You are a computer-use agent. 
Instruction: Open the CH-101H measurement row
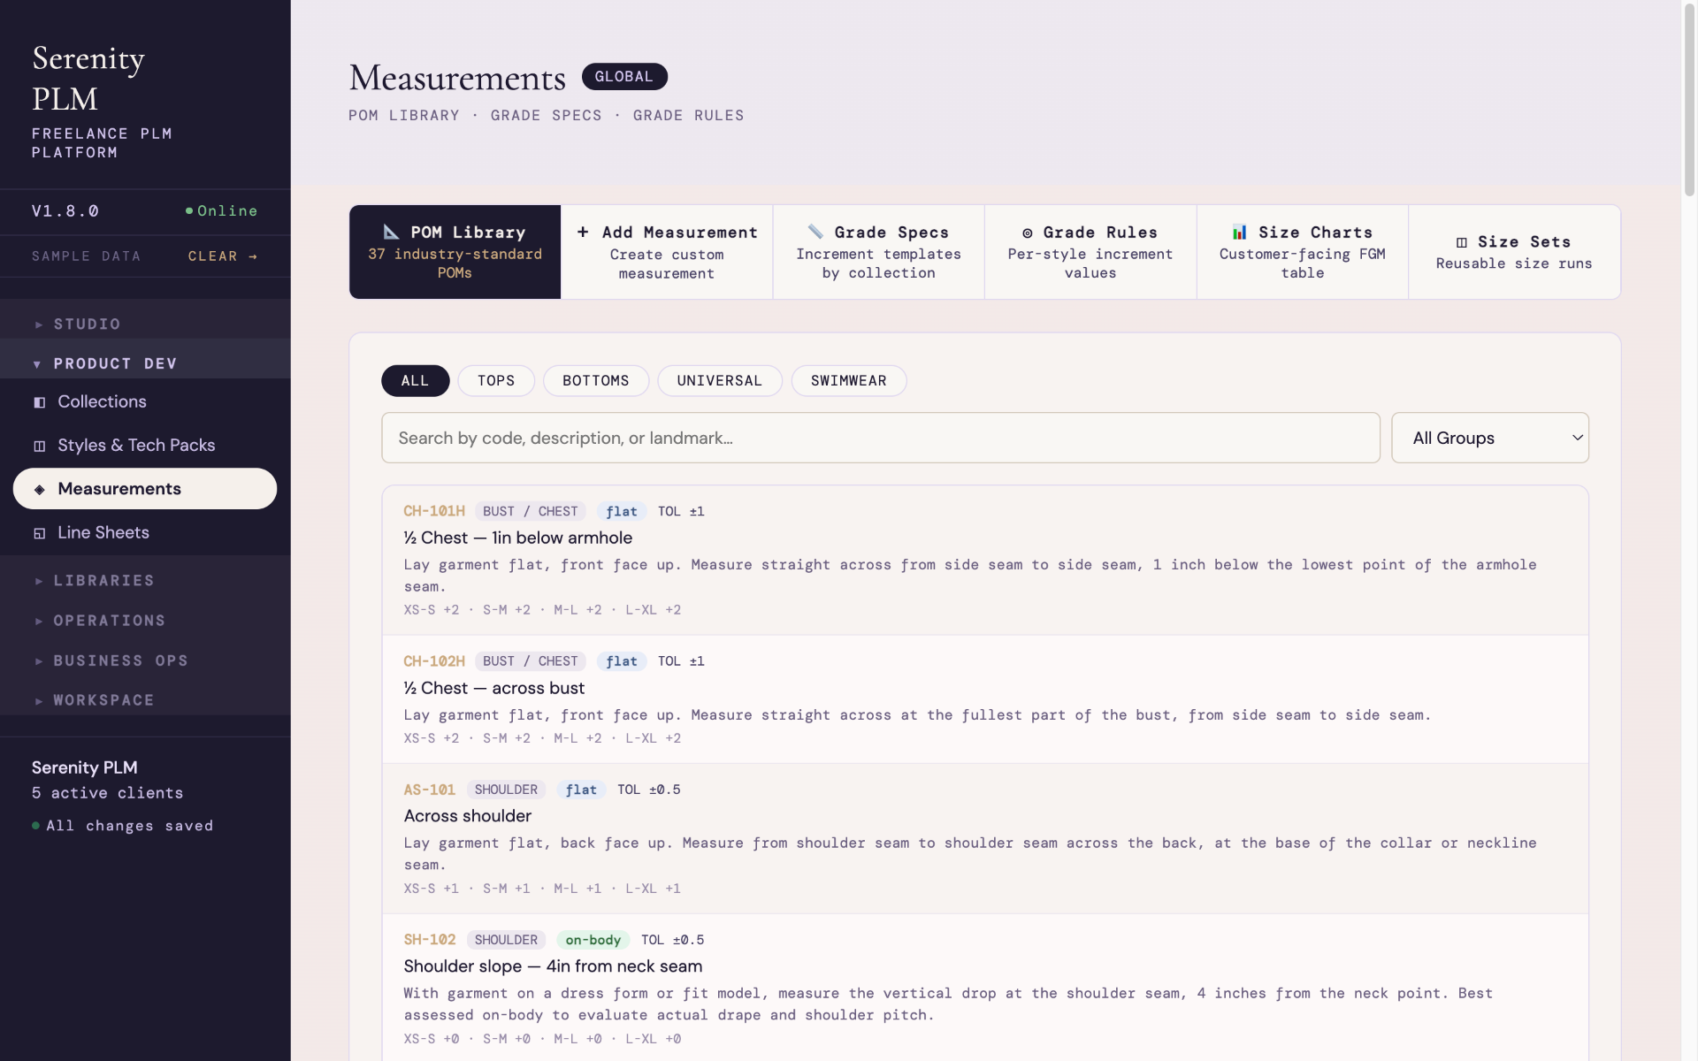(x=985, y=560)
